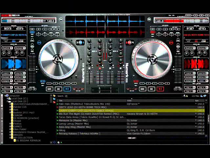
Task: Click the left deck blue round button beside jog wheel
Action: pyautogui.click(x=39, y=43)
